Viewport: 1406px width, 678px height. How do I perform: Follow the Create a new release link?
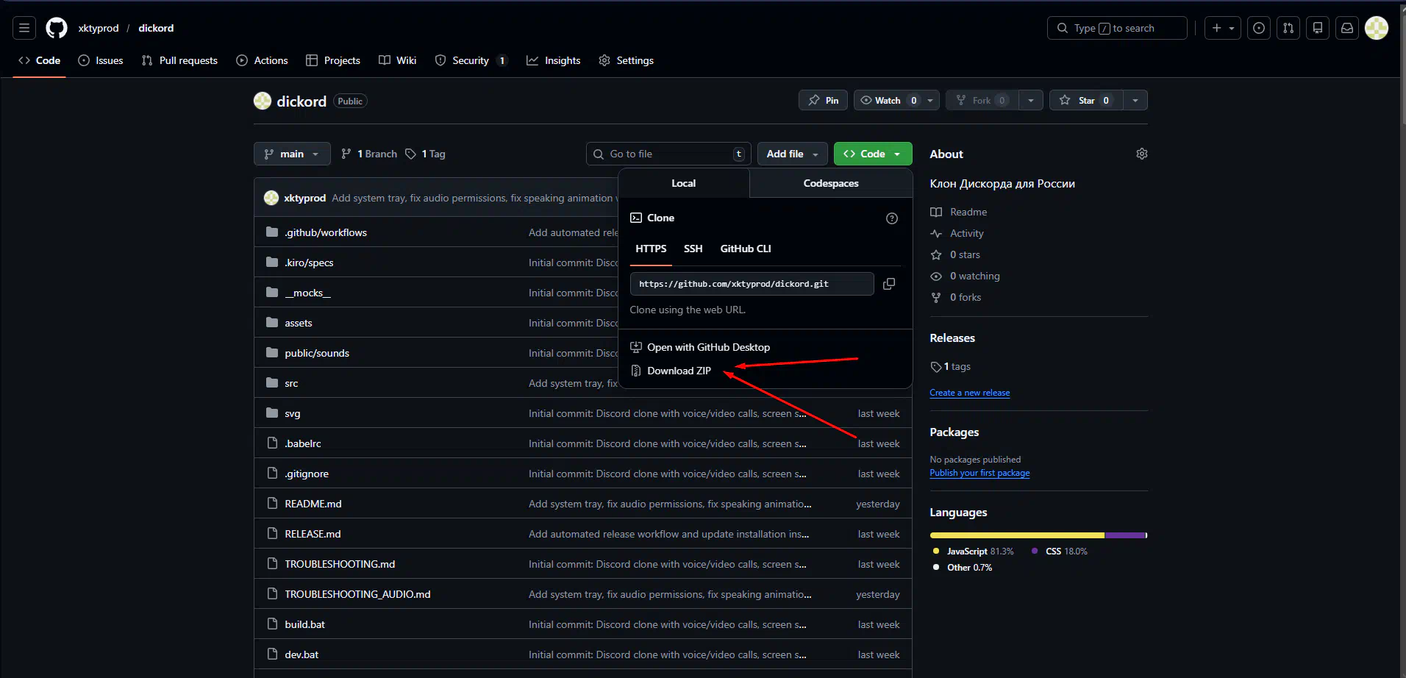tap(969, 393)
